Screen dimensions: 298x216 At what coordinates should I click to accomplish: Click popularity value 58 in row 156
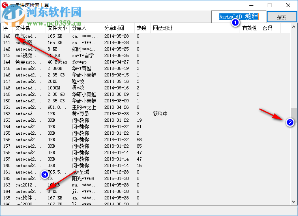(x=139, y=140)
